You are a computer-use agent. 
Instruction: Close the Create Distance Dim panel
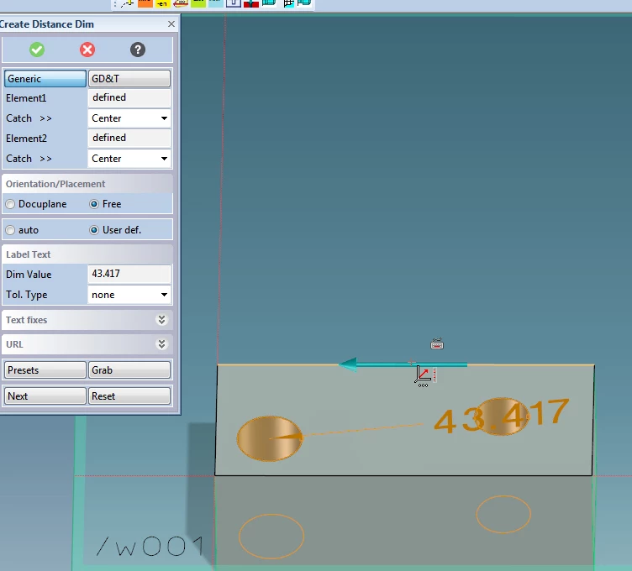point(171,24)
